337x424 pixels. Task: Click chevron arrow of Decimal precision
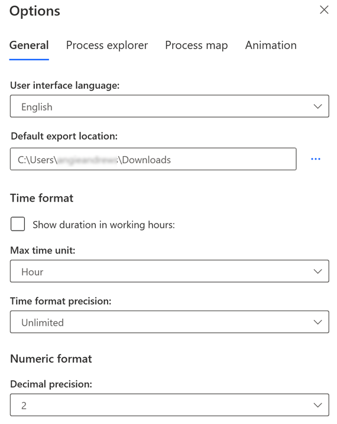[x=317, y=405]
